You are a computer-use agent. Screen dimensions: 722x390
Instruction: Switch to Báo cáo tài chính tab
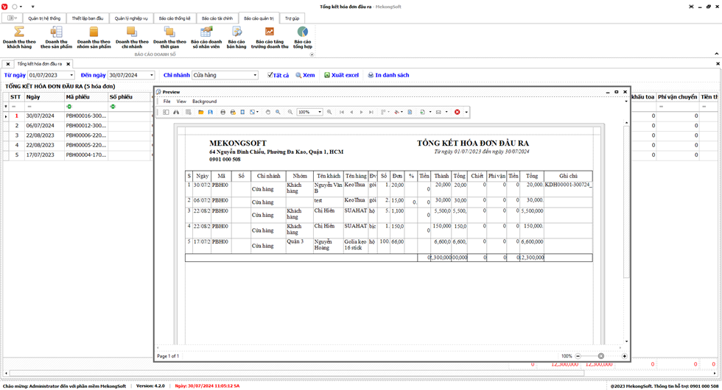coord(217,18)
